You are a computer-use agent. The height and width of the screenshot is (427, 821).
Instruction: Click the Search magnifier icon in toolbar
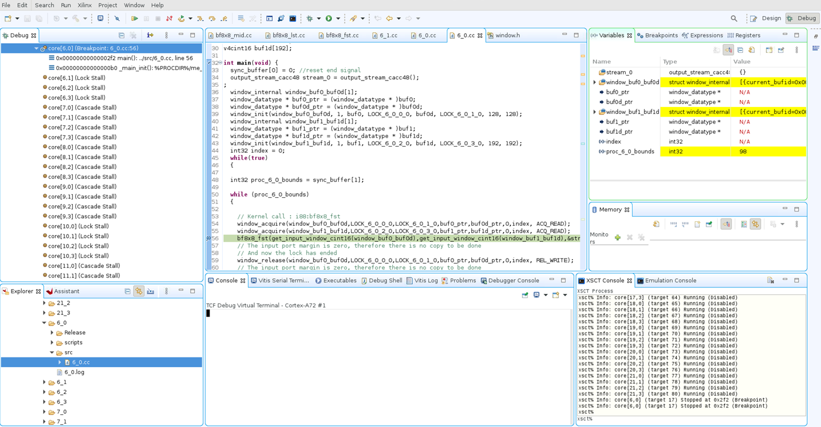(x=734, y=18)
